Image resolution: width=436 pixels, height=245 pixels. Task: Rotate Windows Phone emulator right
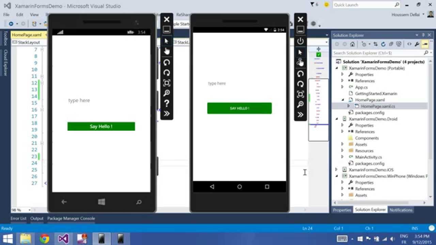[x=167, y=72]
